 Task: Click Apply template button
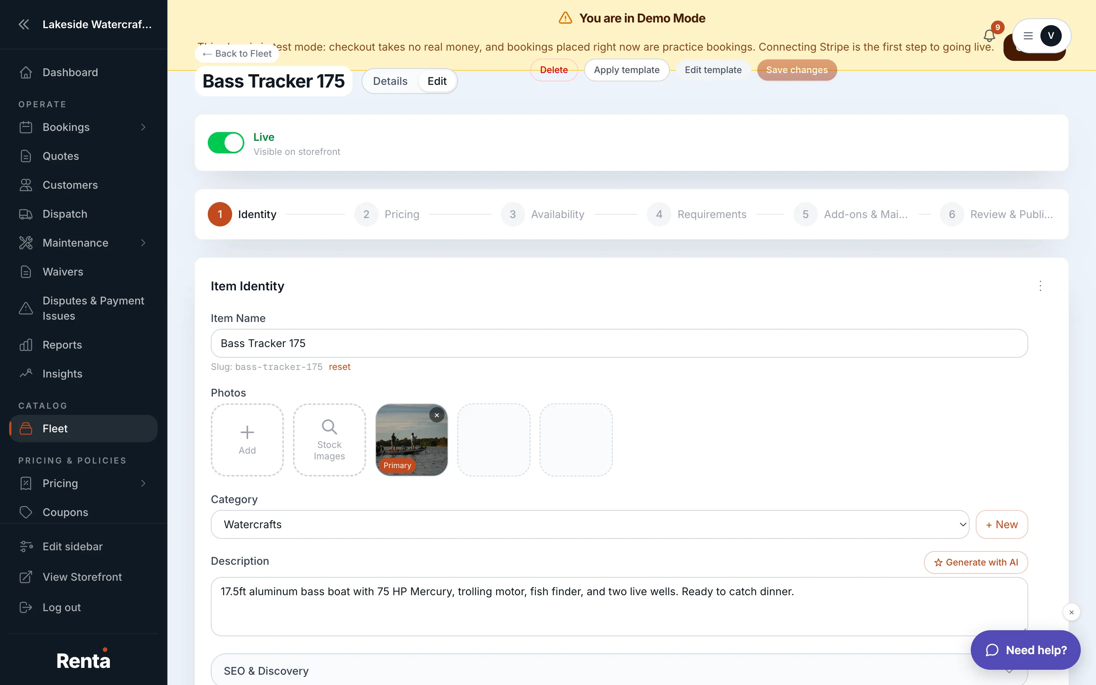point(626,70)
